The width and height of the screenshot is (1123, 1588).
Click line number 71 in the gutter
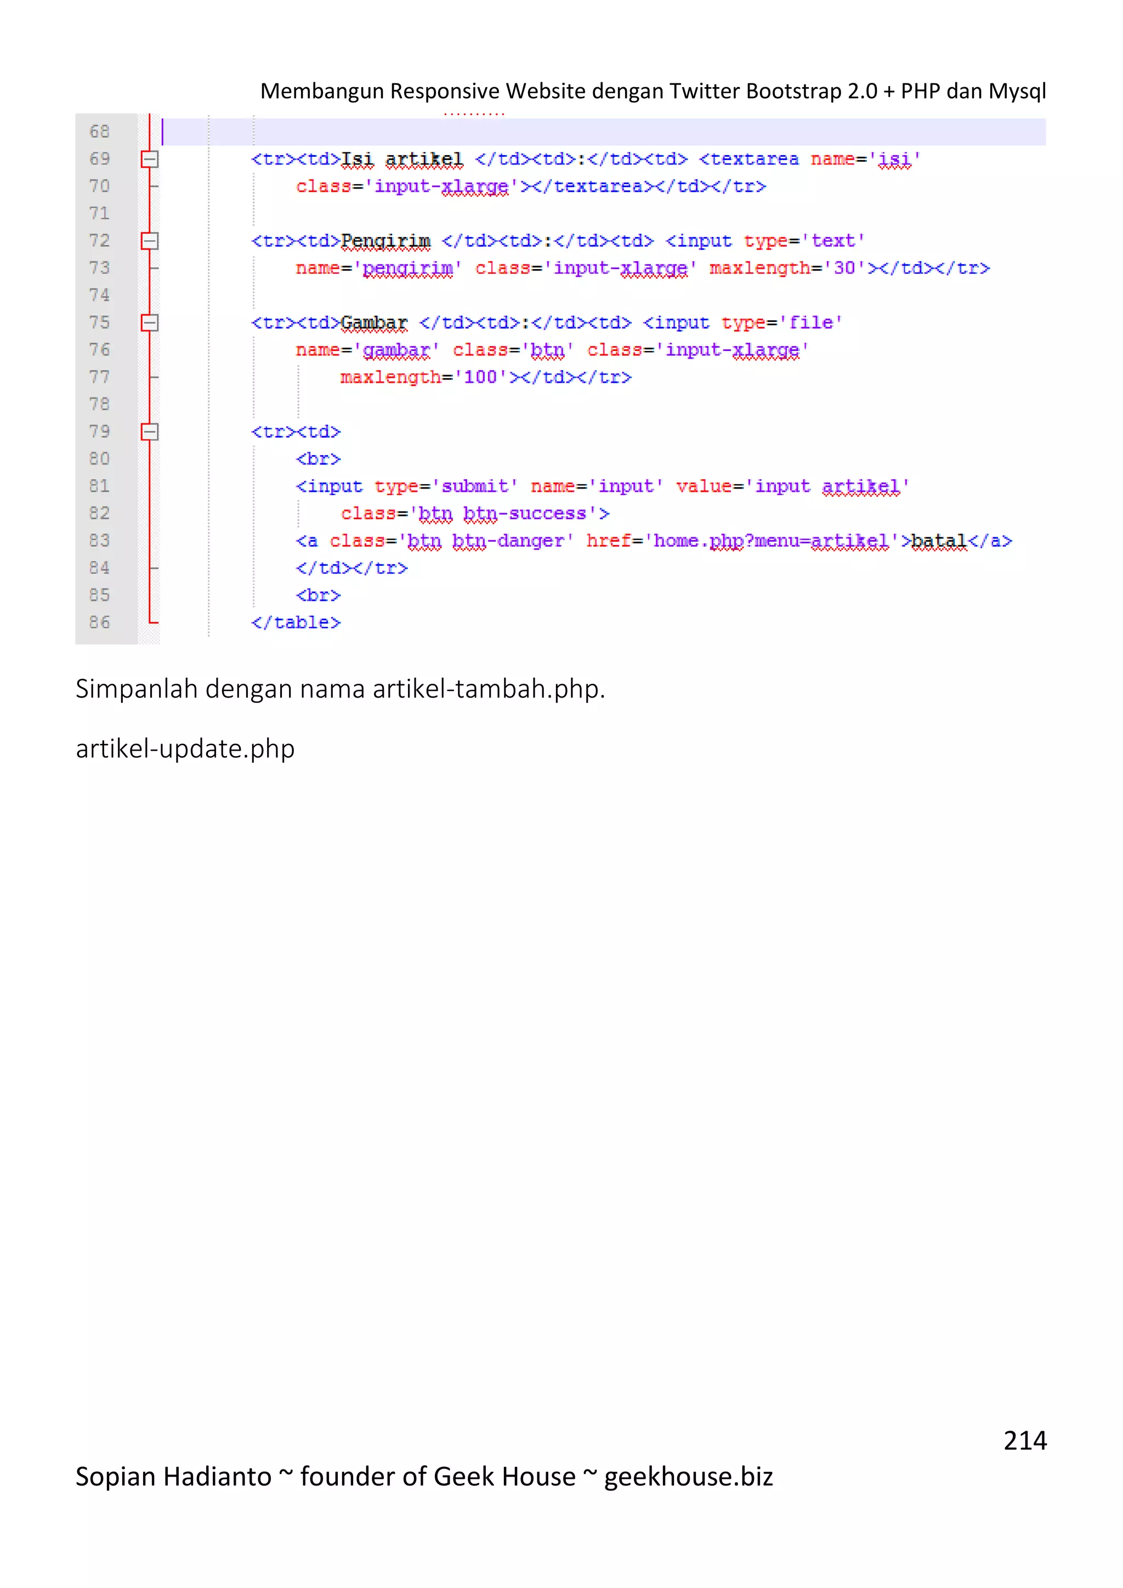point(100,213)
